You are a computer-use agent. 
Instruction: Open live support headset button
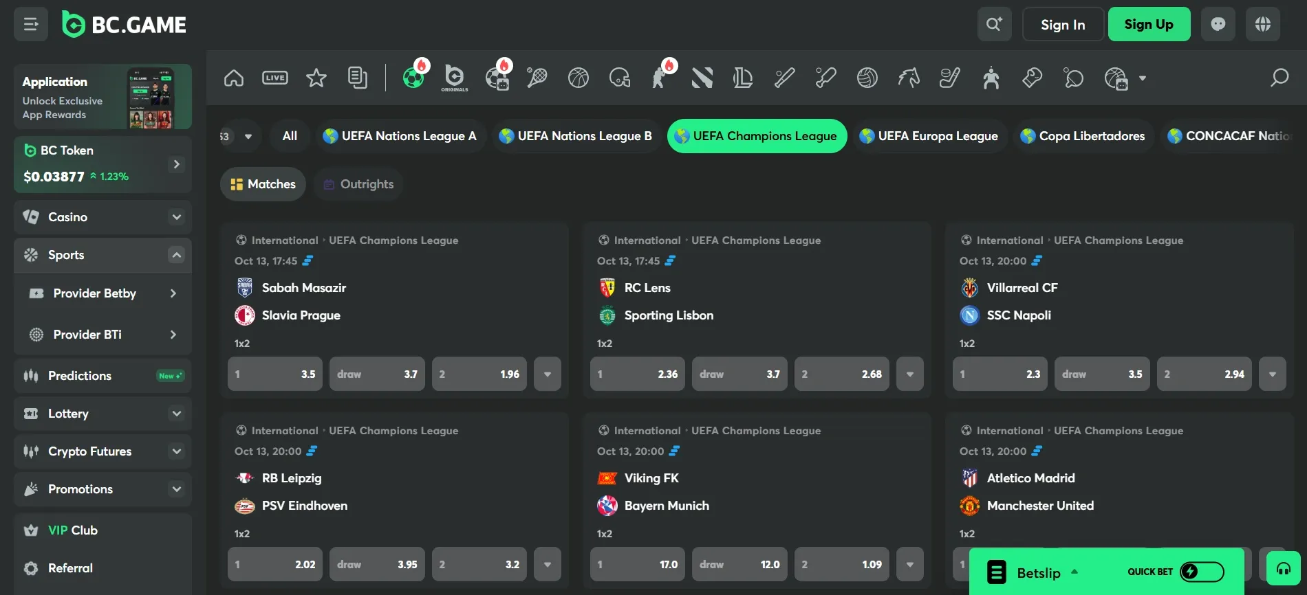tap(1284, 568)
